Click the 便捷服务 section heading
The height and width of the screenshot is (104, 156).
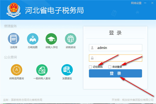pyautogui.click(x=10, y=26)
